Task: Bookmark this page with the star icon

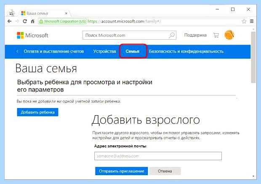Action: pyautogui.click(x=244, y=22)
